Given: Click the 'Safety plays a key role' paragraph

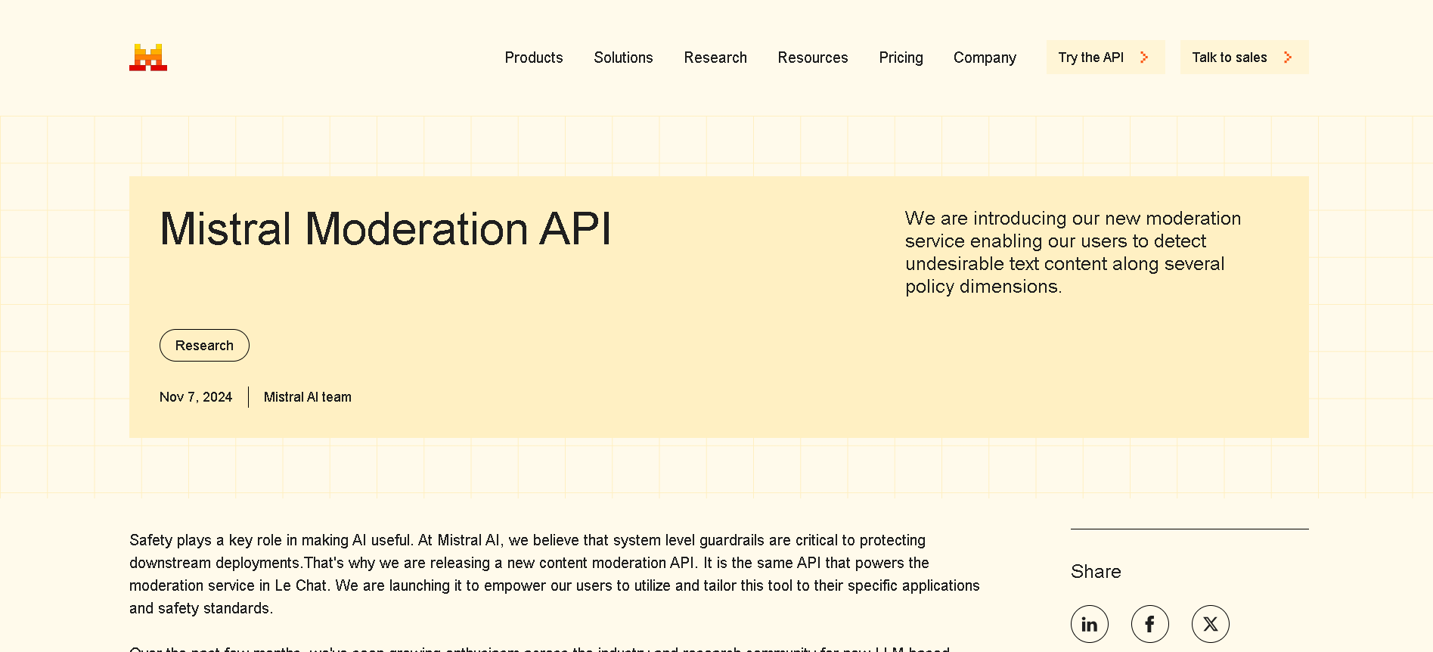Looking at the screenshot, I should coord(554,574).
